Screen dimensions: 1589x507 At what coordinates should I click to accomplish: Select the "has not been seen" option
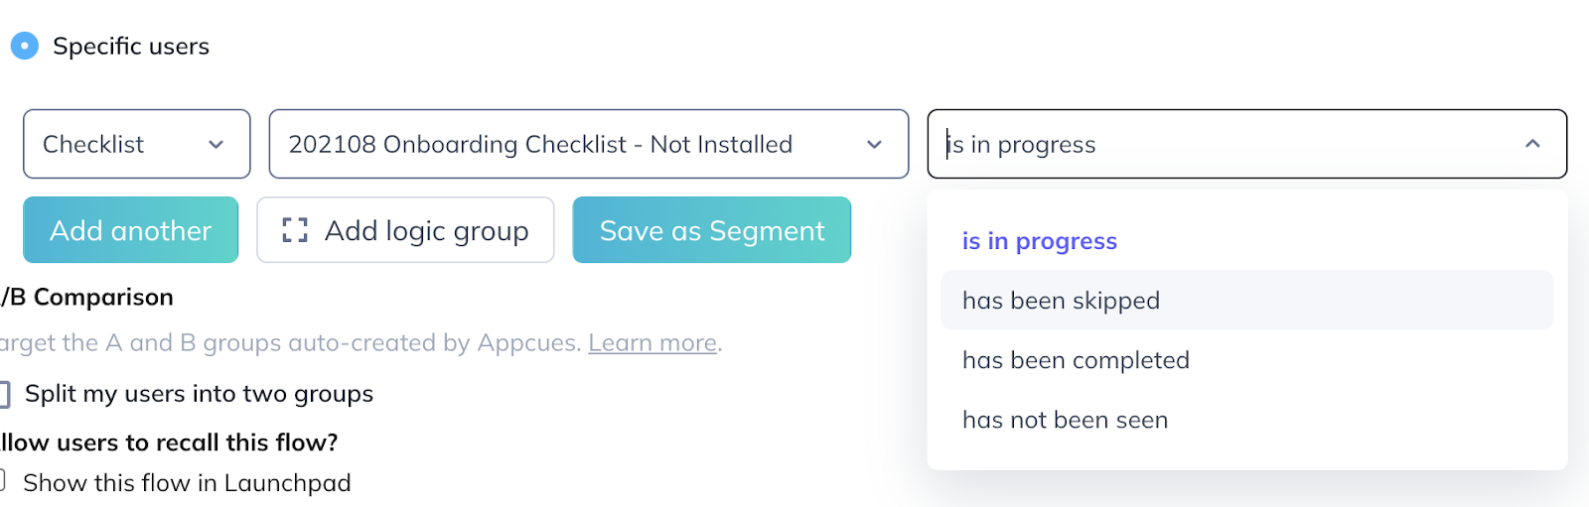tap(1065, 420)
